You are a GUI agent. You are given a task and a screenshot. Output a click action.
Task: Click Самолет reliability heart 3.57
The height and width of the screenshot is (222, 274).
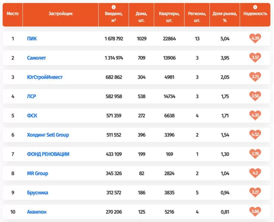pos(255,58)
